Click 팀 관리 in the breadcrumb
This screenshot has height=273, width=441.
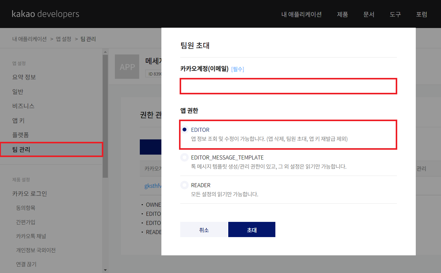[x=88, y=39]
